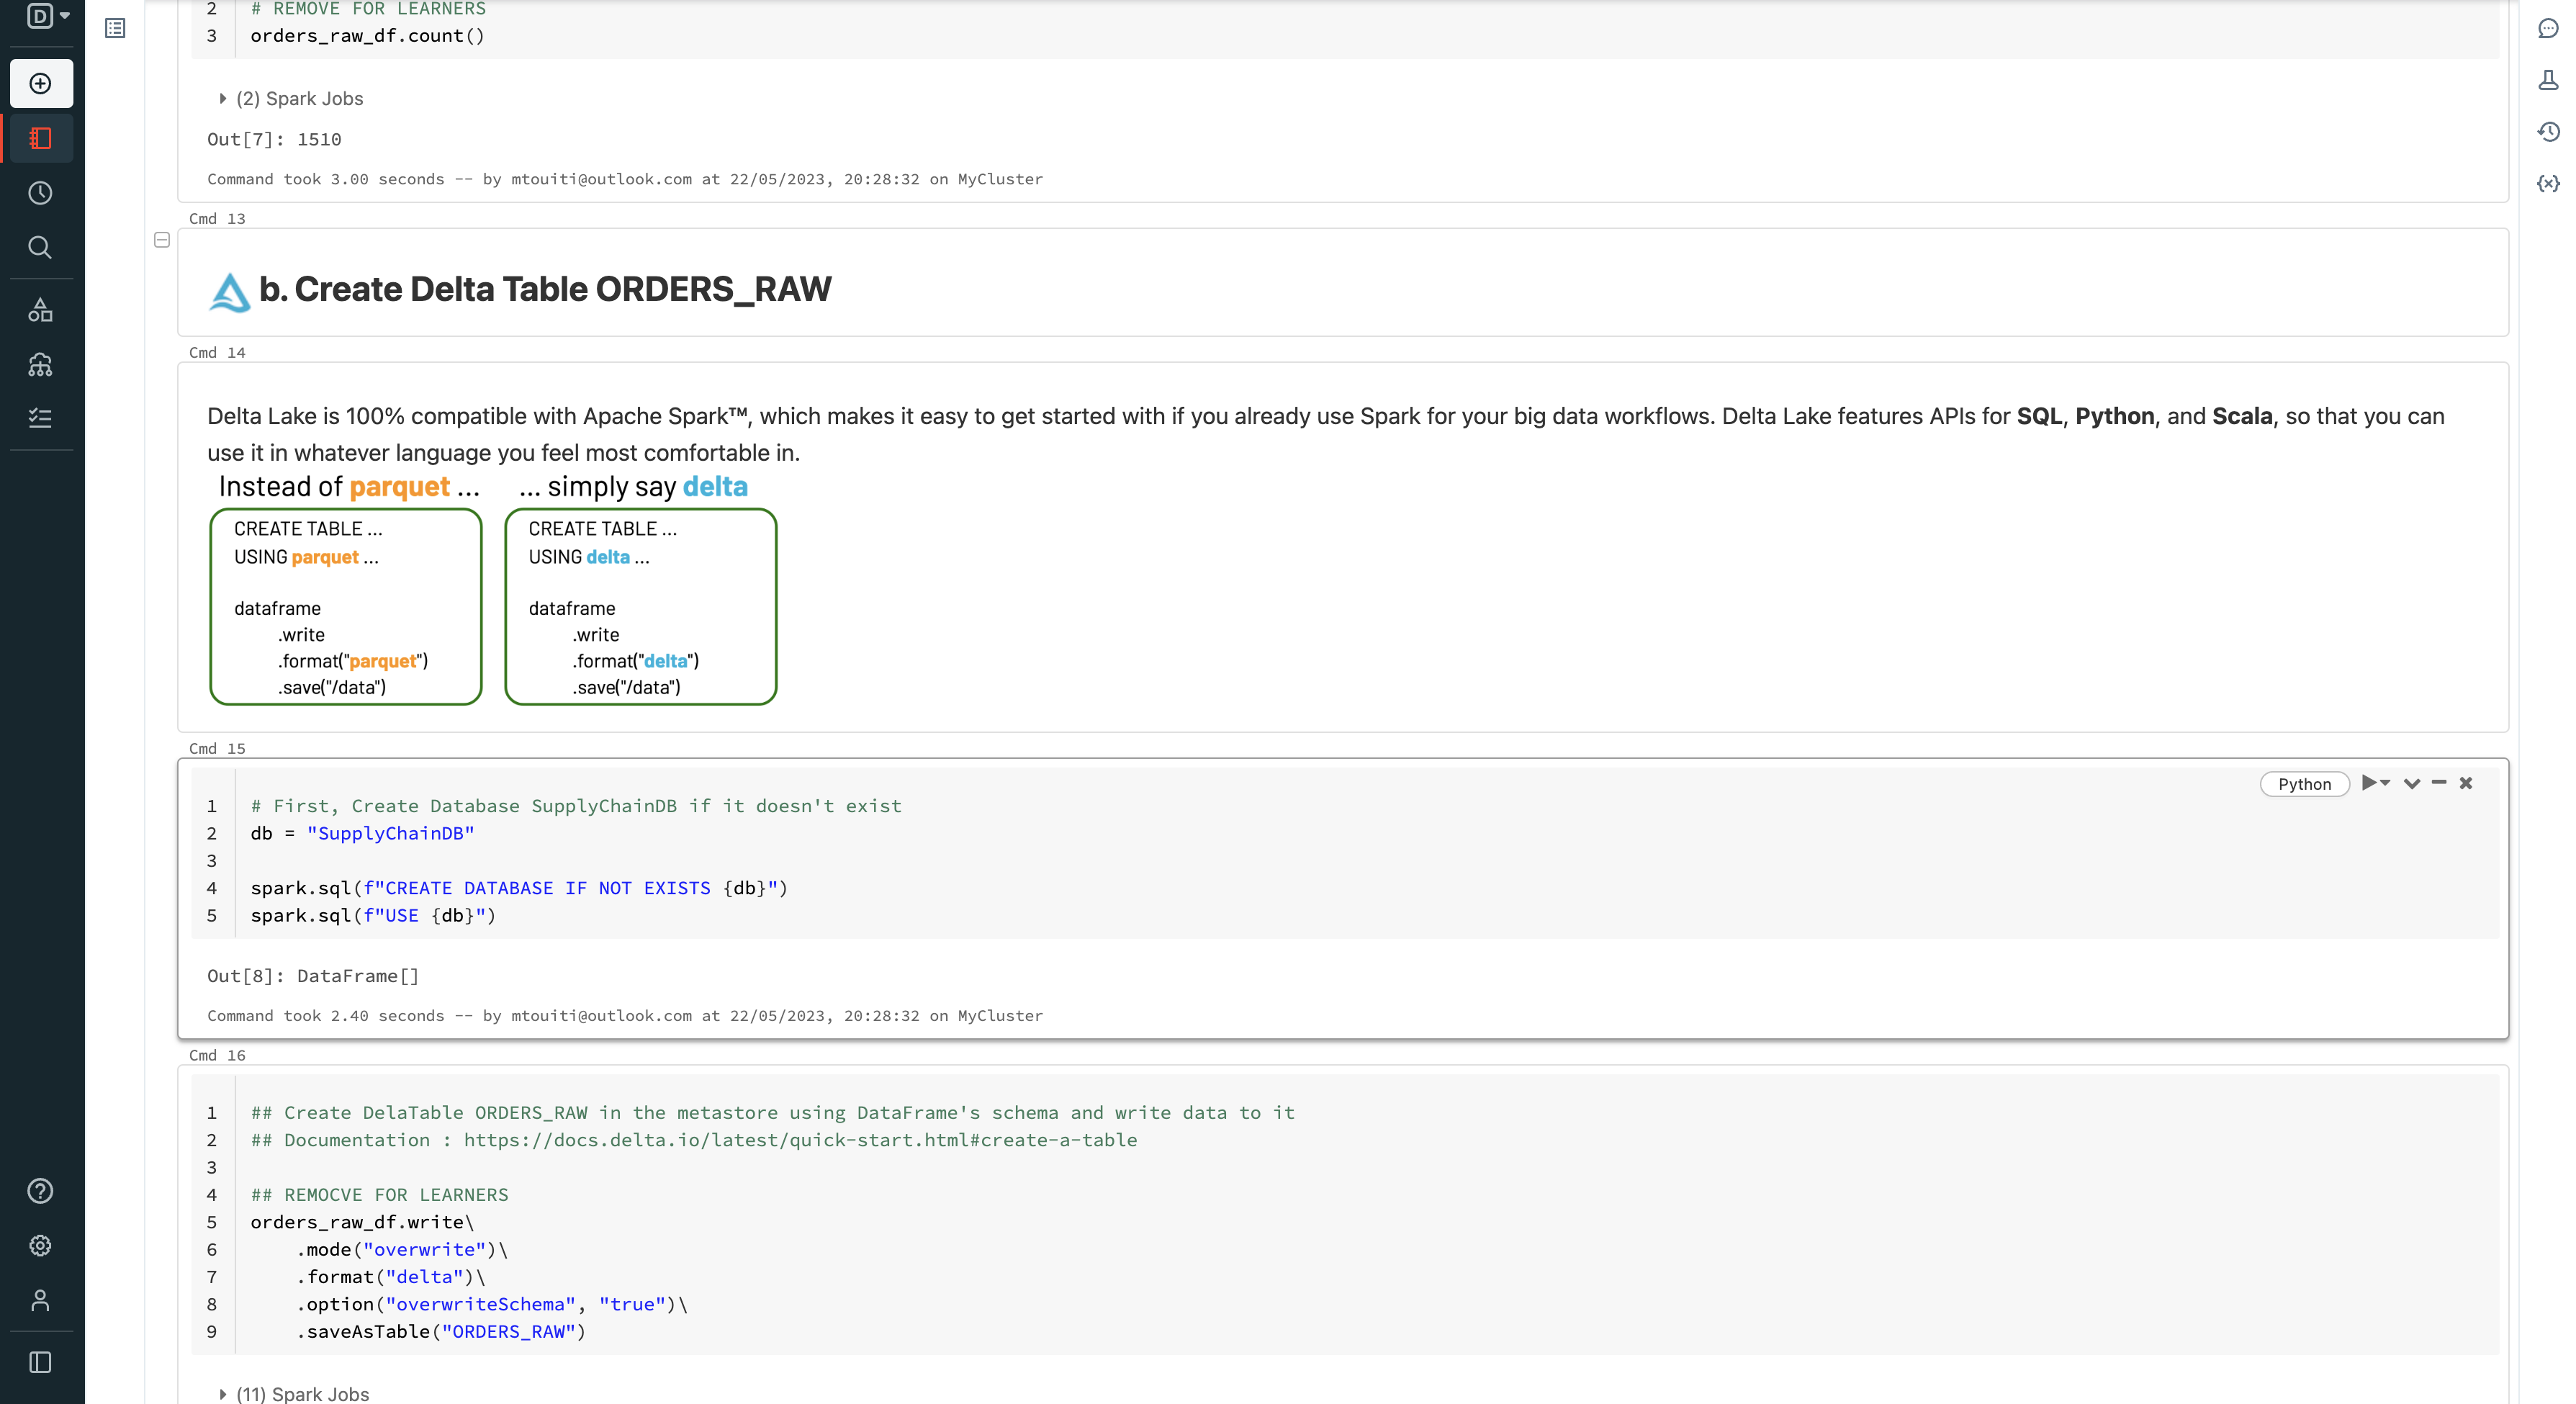
Task: Toggle the sidebar expand panel icon
Action: click(x=41, y=1362)
